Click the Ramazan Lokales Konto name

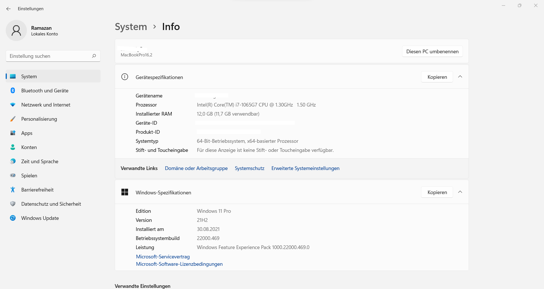tap(44, 31)
